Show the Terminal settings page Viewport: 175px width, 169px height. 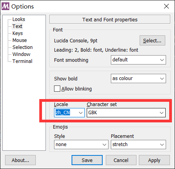point(22,61)
